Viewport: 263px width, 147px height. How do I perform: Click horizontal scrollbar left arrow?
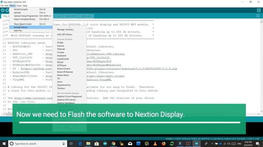coord(4,114)
